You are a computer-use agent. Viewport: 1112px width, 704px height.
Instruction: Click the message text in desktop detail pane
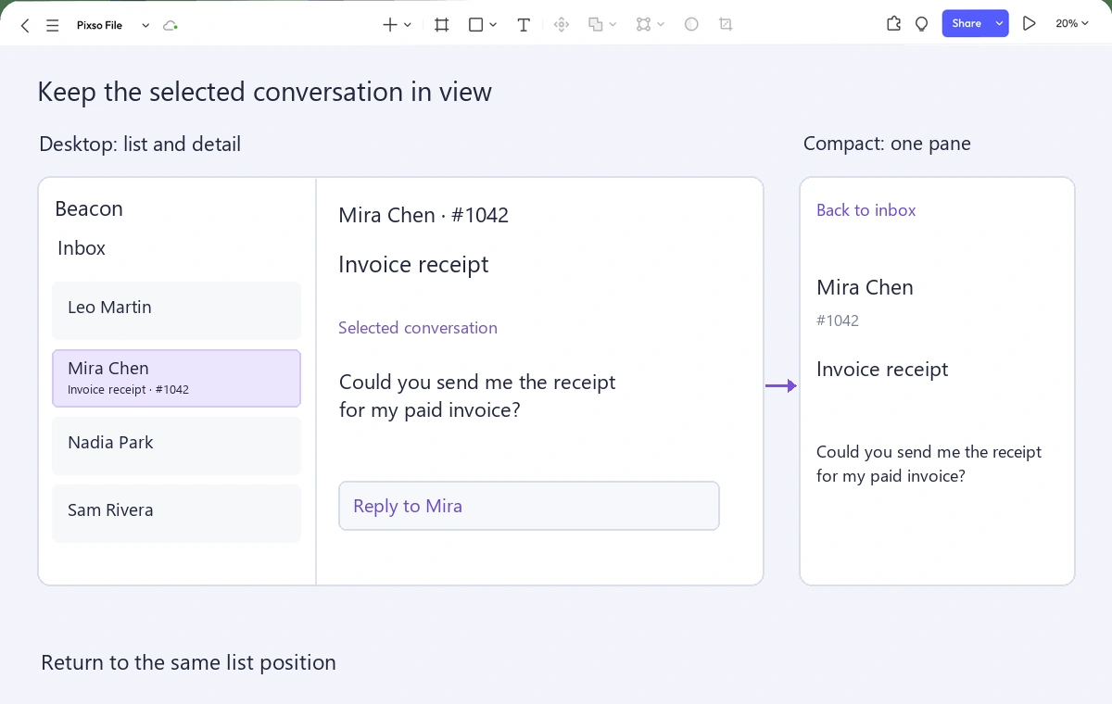[477, 396]
